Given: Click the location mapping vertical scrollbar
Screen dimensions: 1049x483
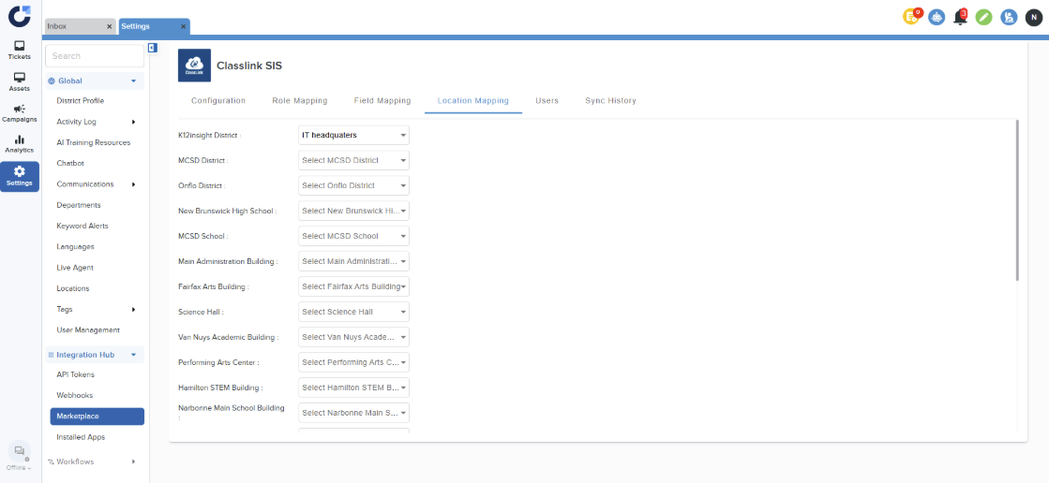Looking at the screenshot, I should click(1017, 201).
